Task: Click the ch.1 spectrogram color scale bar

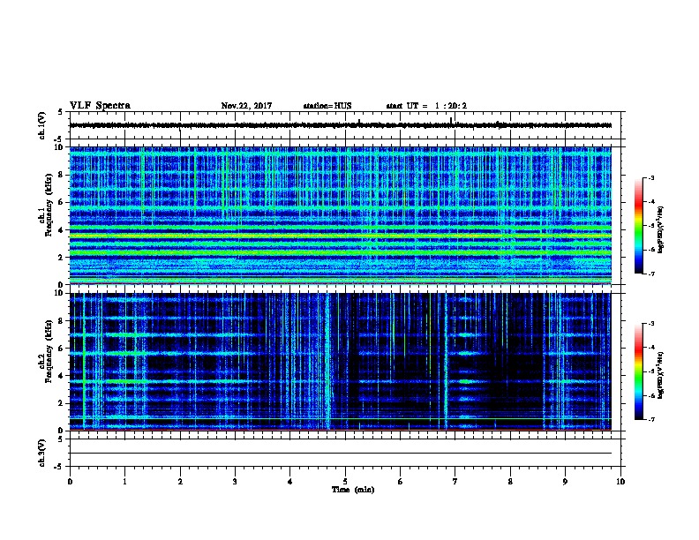Action: pyautogui.click(x=638, y=226)
